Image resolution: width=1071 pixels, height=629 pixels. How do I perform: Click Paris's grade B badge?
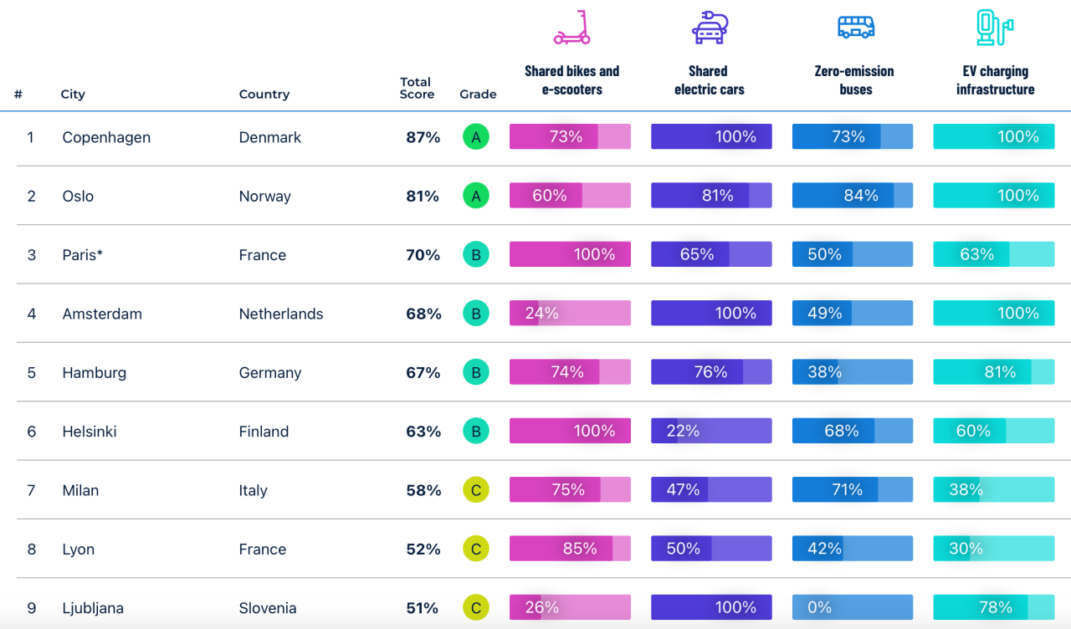[x=476, y=255]
